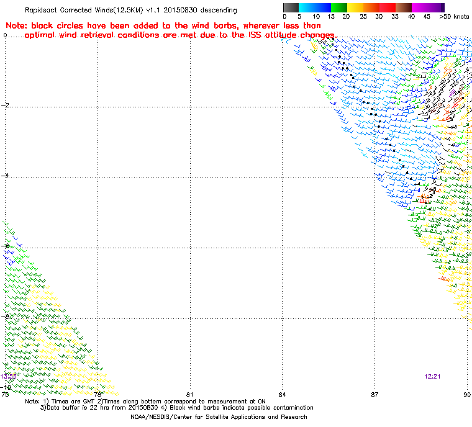Click the 'NOAA/NESDIS/Center for Satellite Applications' credit

coord(219,417)
